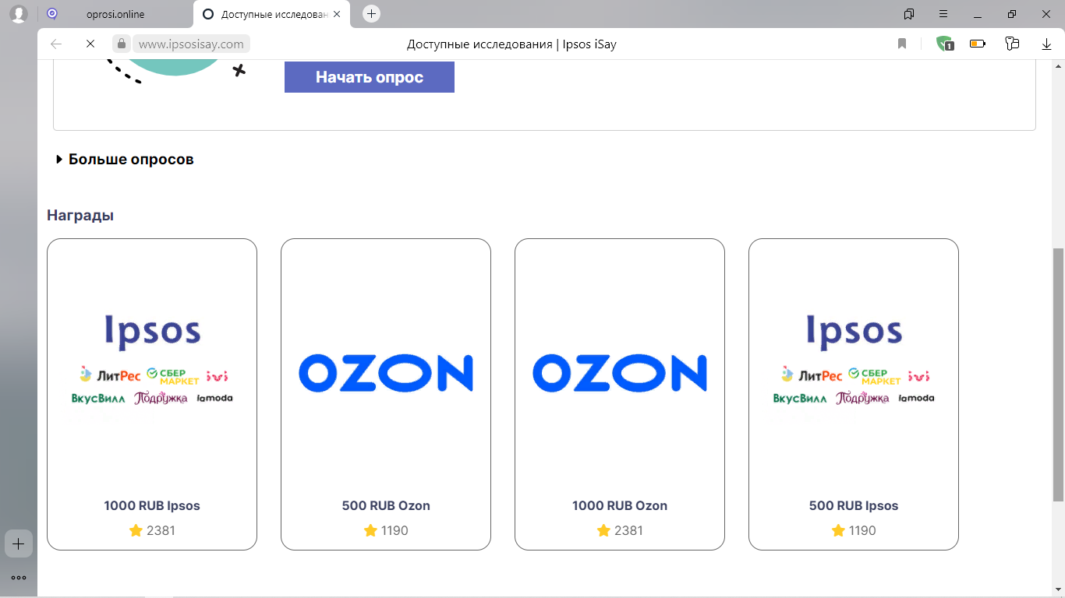This screenshot has height=598, width=1065.
Task: Open the 1000 RUB Ozon logo image
Action: click(620, 373)
